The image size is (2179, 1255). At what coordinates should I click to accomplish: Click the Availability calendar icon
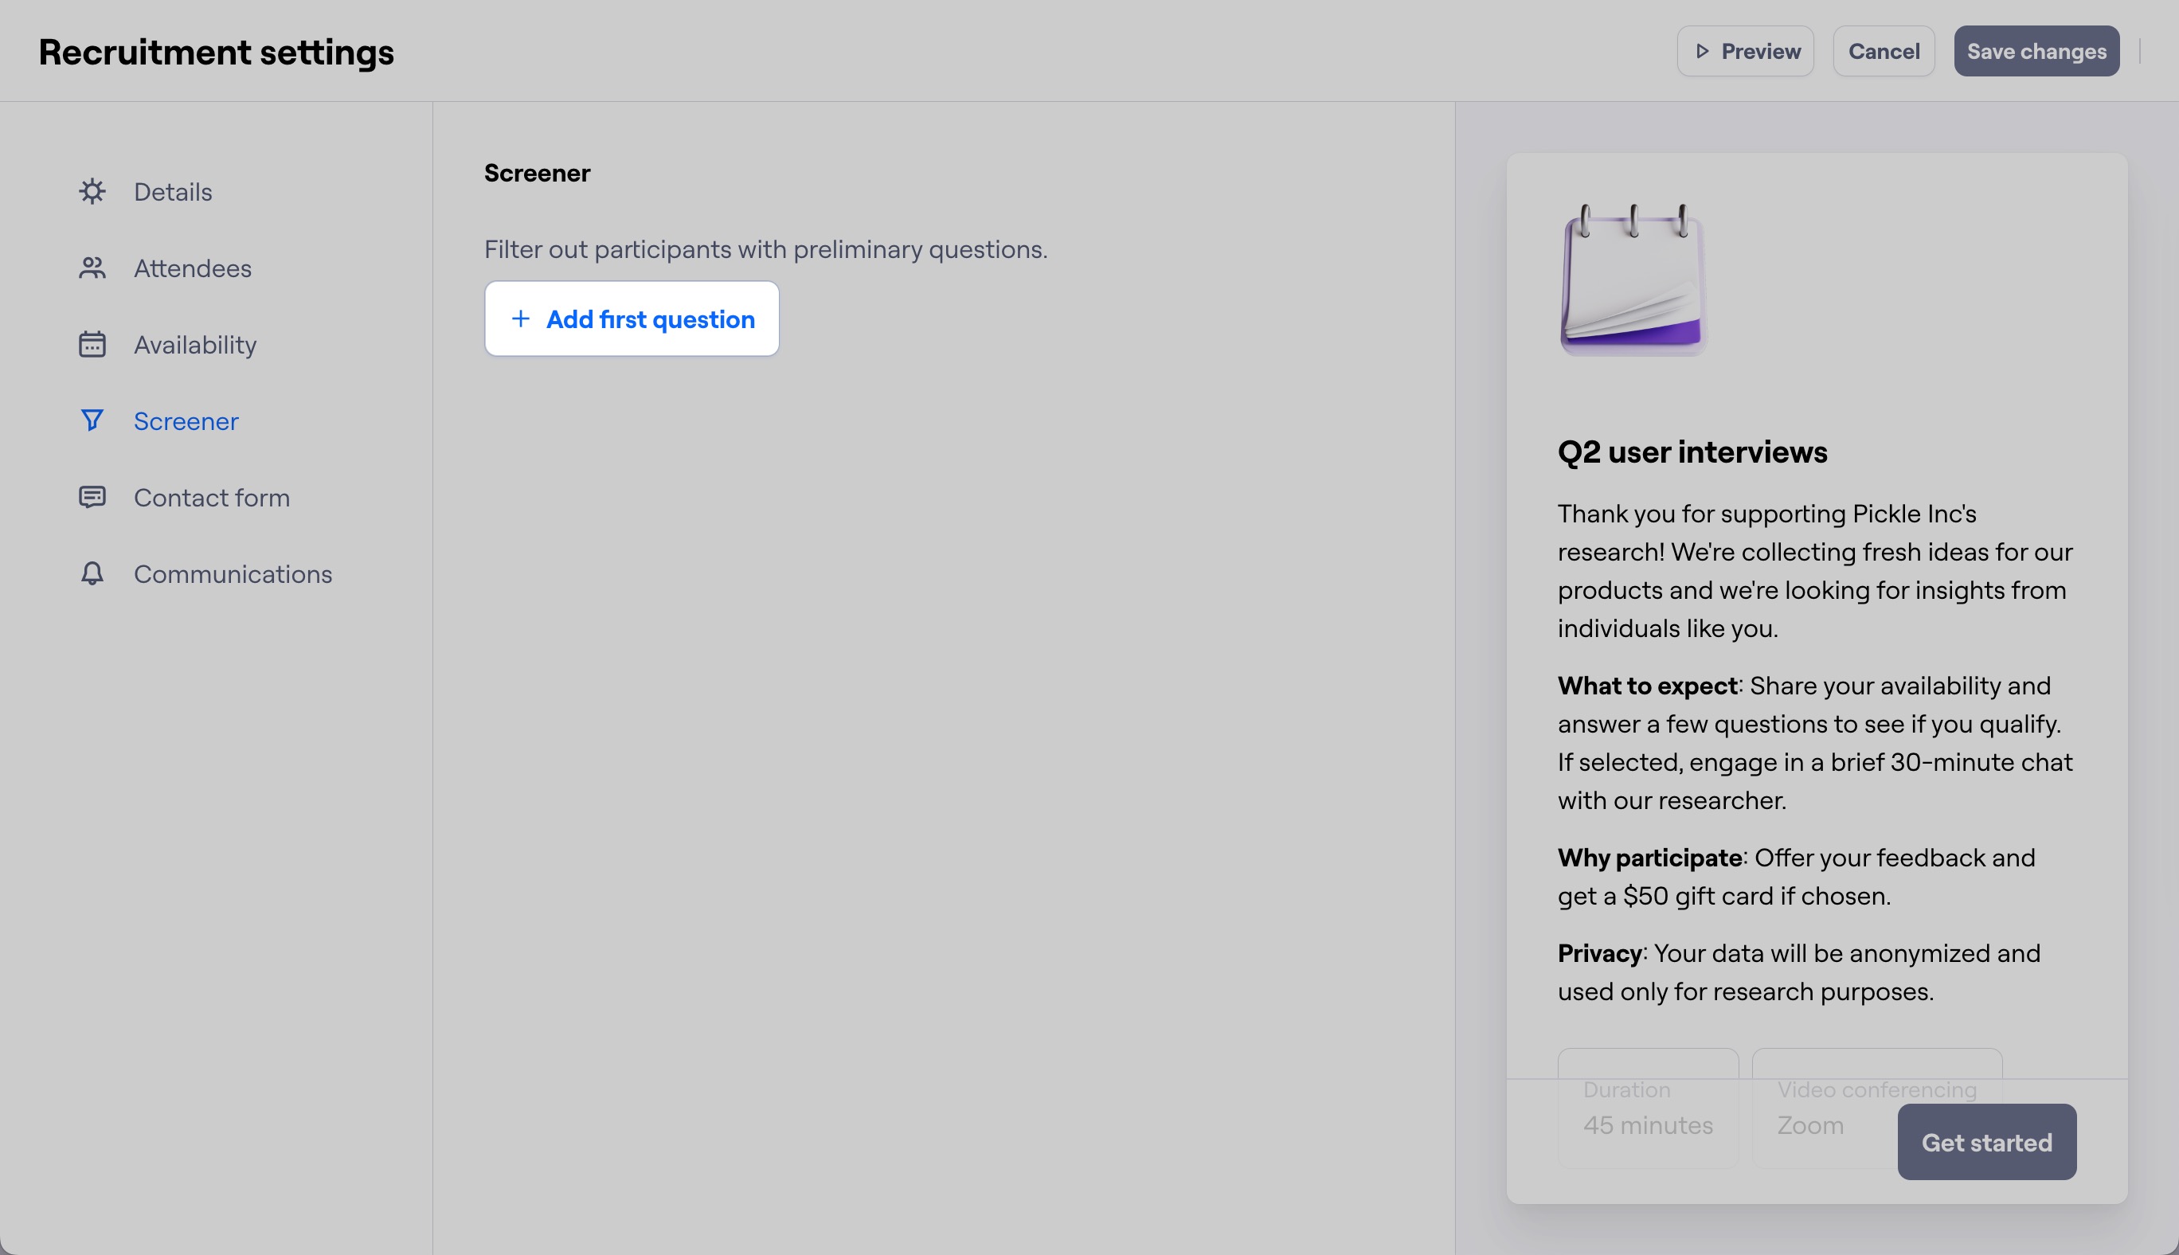[92, 345]
